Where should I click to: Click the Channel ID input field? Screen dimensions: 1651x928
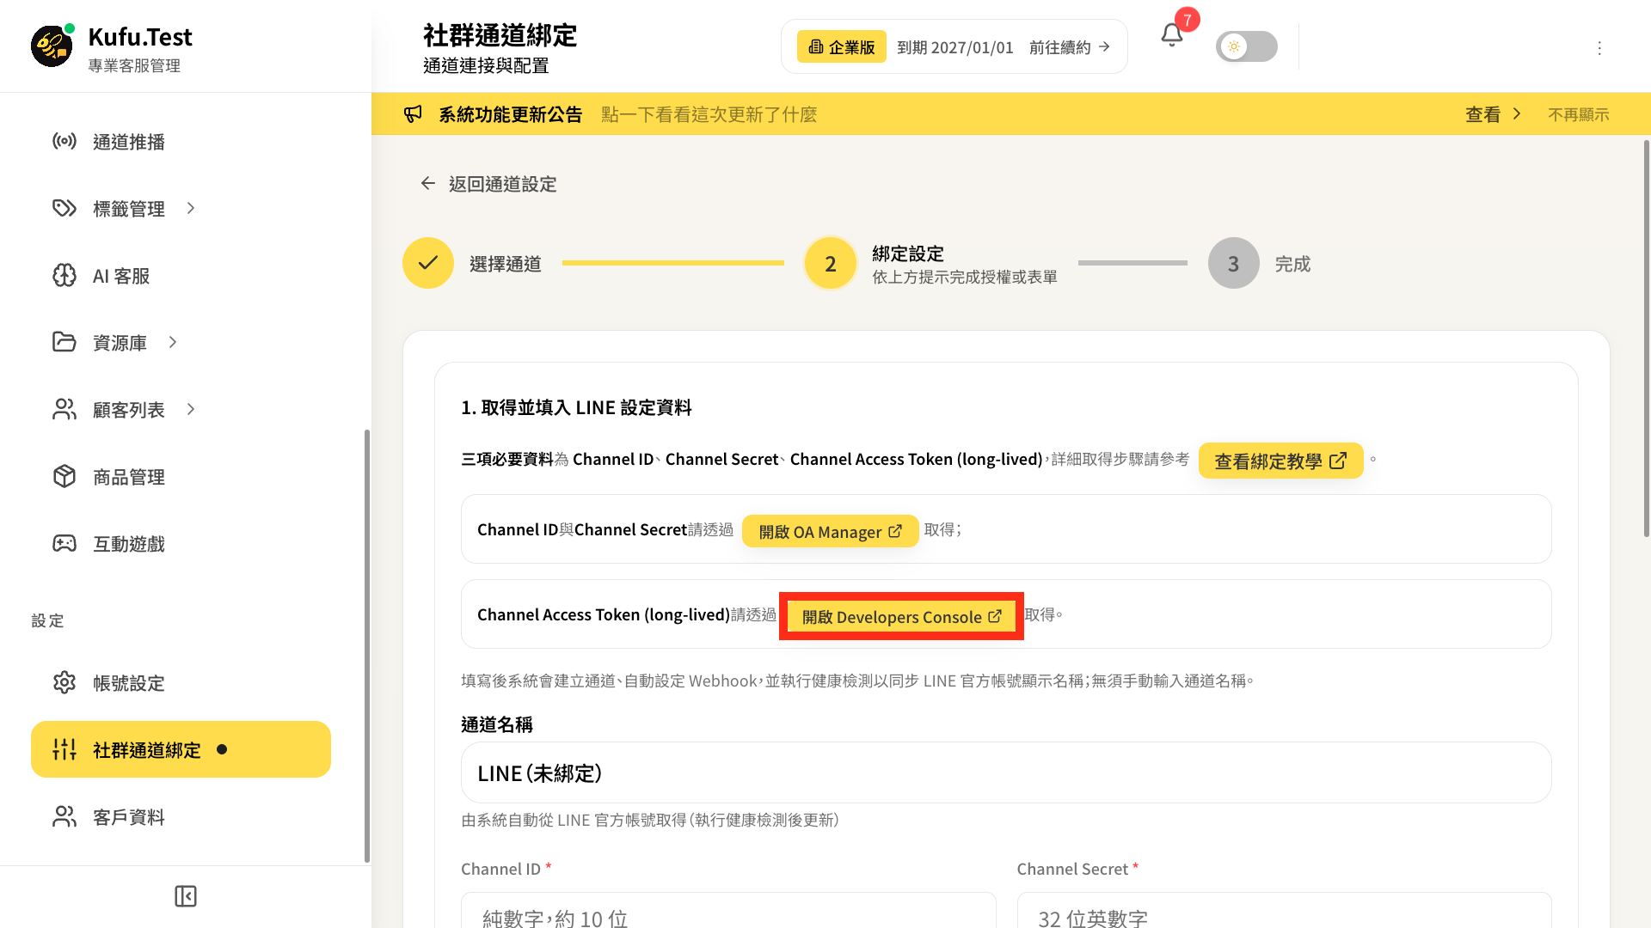tap(728, 911)
